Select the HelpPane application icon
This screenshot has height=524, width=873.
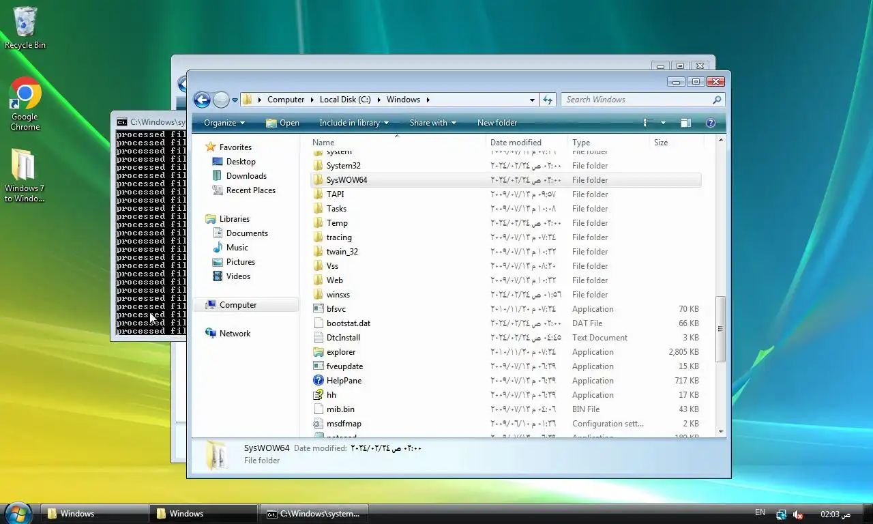click(x=318, y=381)
